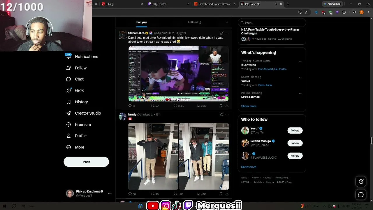Open options for the Venus trend
373x210 pixels.
(x=301, y=78)
